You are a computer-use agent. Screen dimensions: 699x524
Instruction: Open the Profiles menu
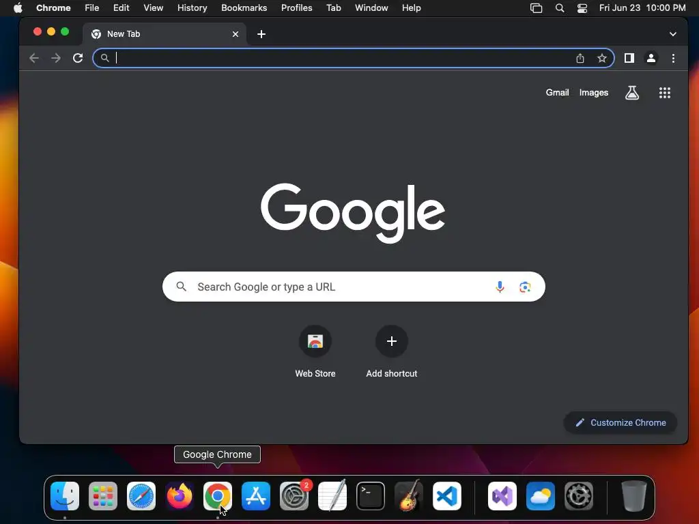(x=296, y=8)
